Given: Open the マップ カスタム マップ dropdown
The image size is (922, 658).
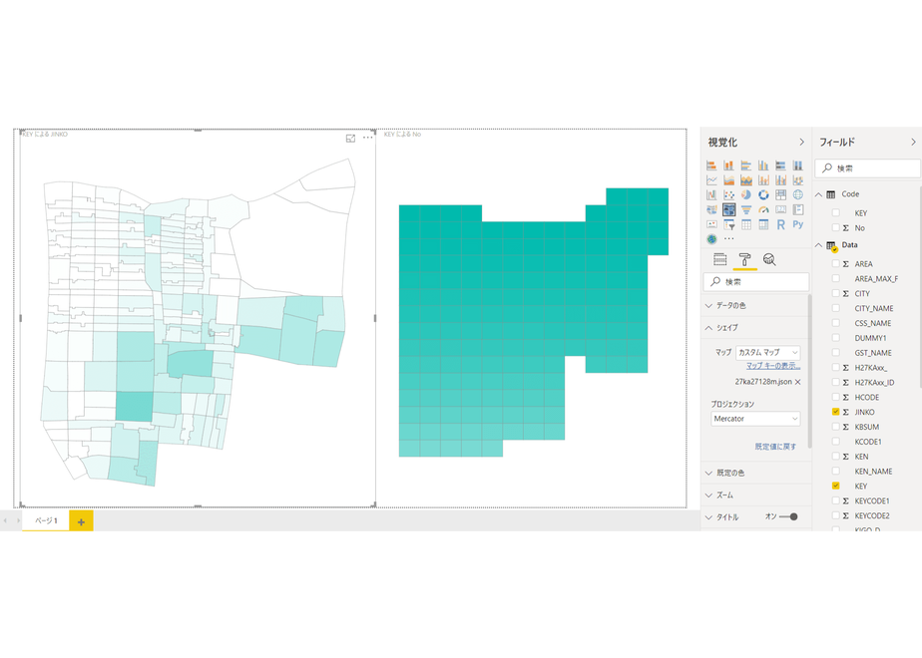Looking at the screenshot, I should [x=768, y=353].
